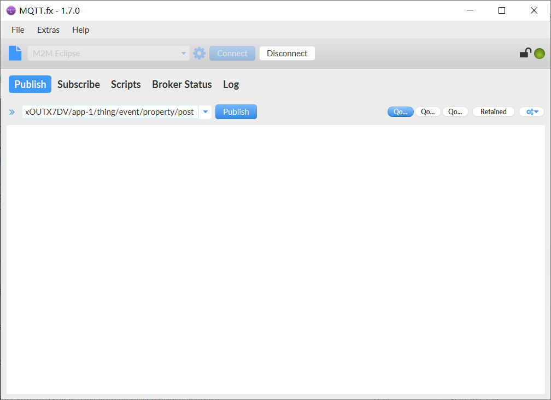Click into the publish topic input field
The height and width of the screenshot is (400, 551).
click(110, 112)
